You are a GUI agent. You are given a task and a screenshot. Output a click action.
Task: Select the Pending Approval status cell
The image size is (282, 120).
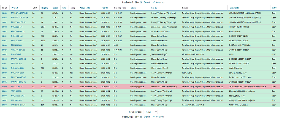[x=137, y=87]
